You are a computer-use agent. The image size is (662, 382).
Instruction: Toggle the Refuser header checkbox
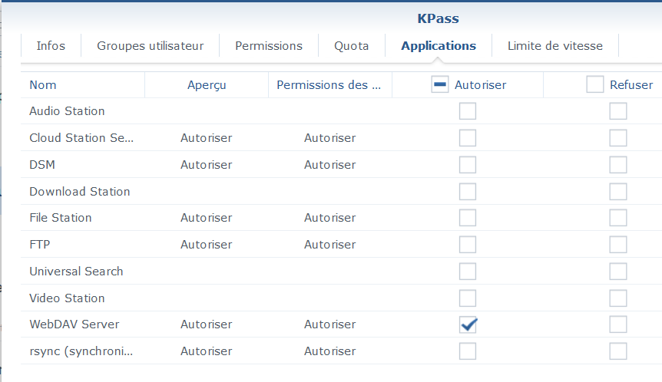point(594,85)
